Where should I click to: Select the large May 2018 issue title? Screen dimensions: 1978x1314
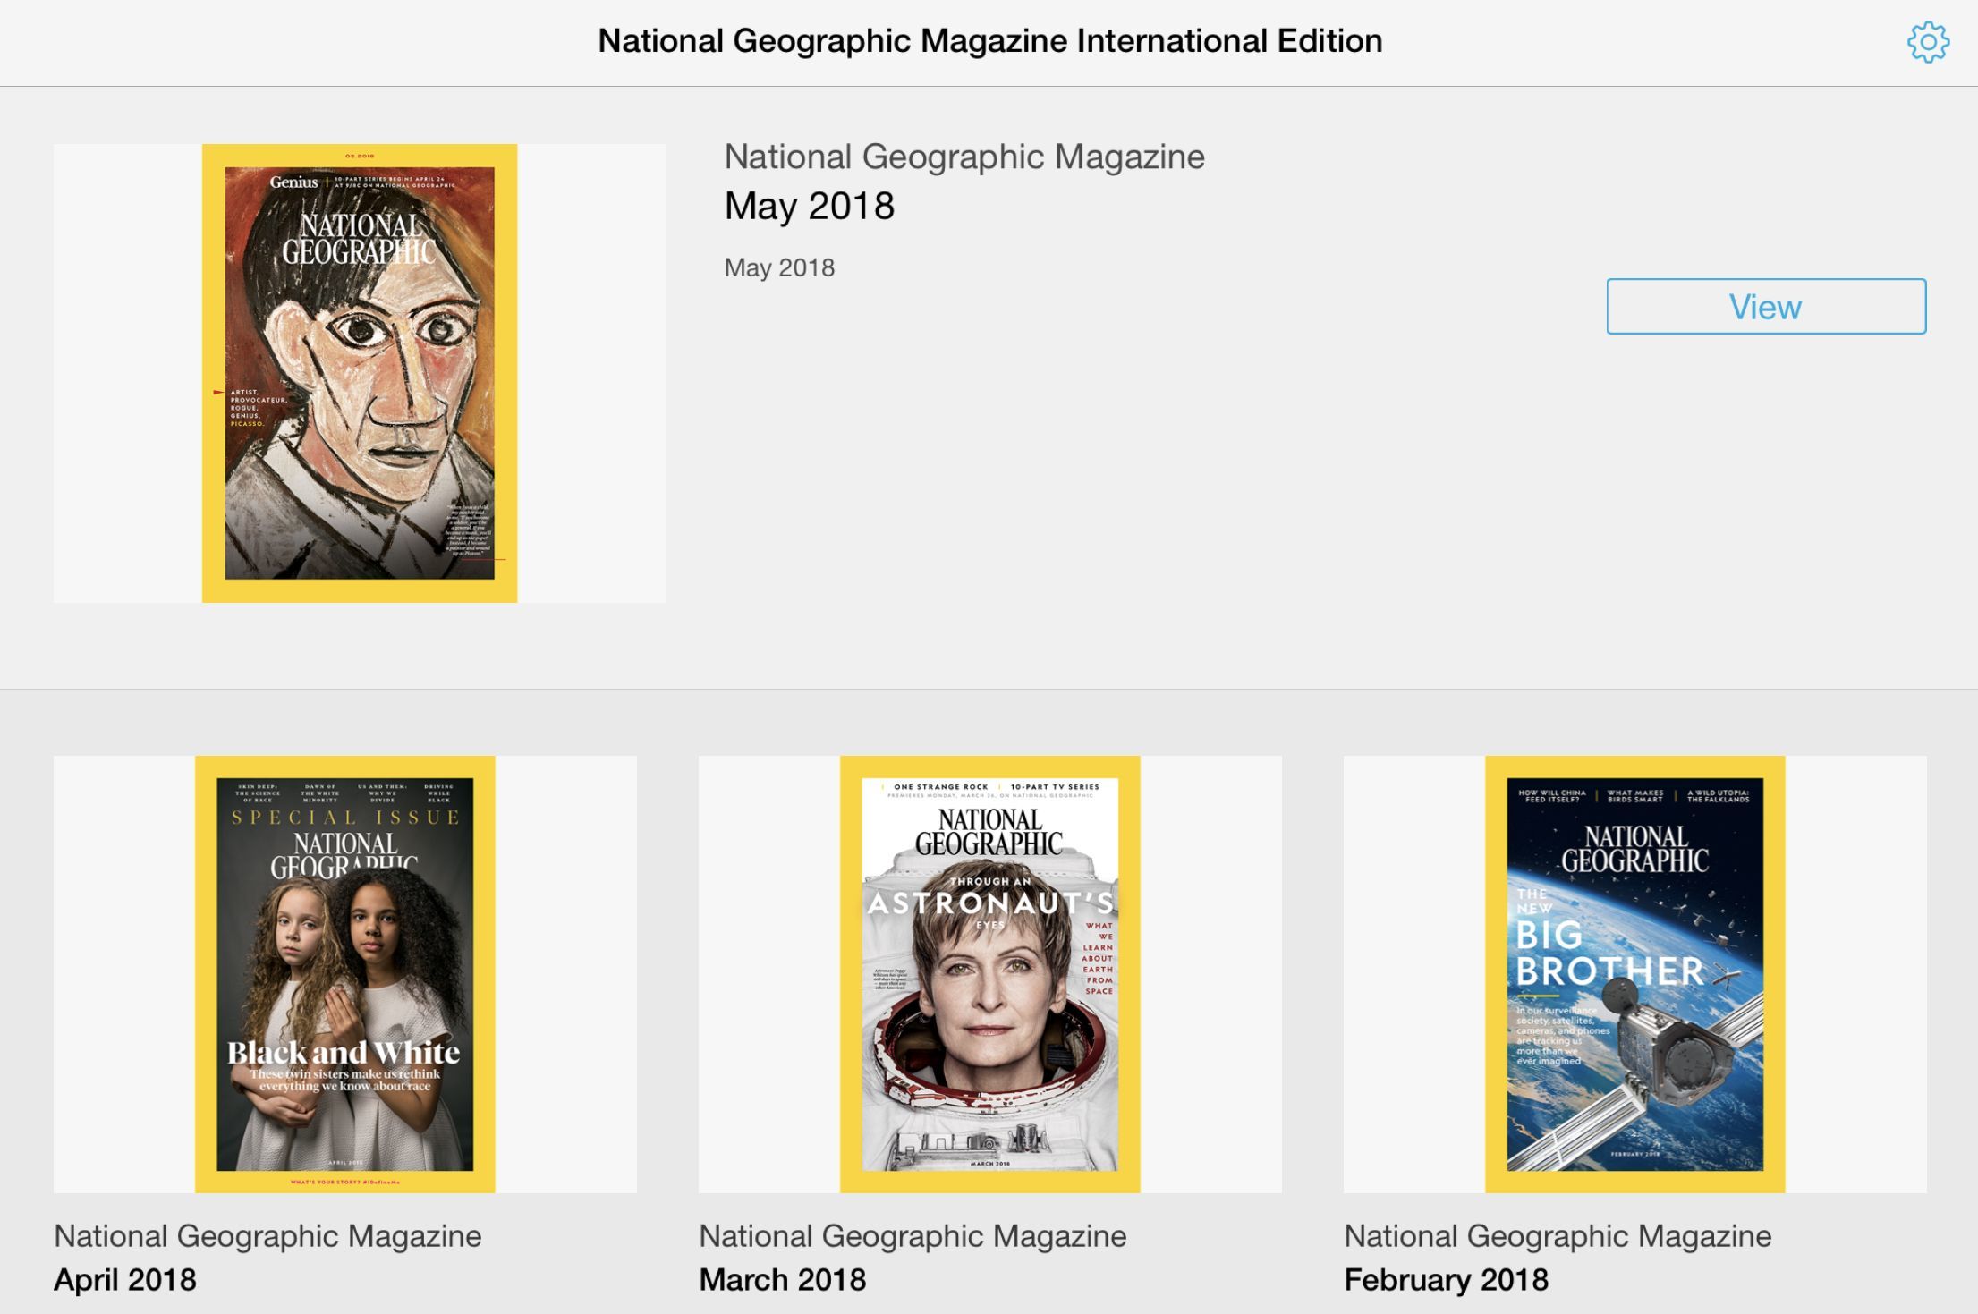pyautogui.click(x=810, y=207)
